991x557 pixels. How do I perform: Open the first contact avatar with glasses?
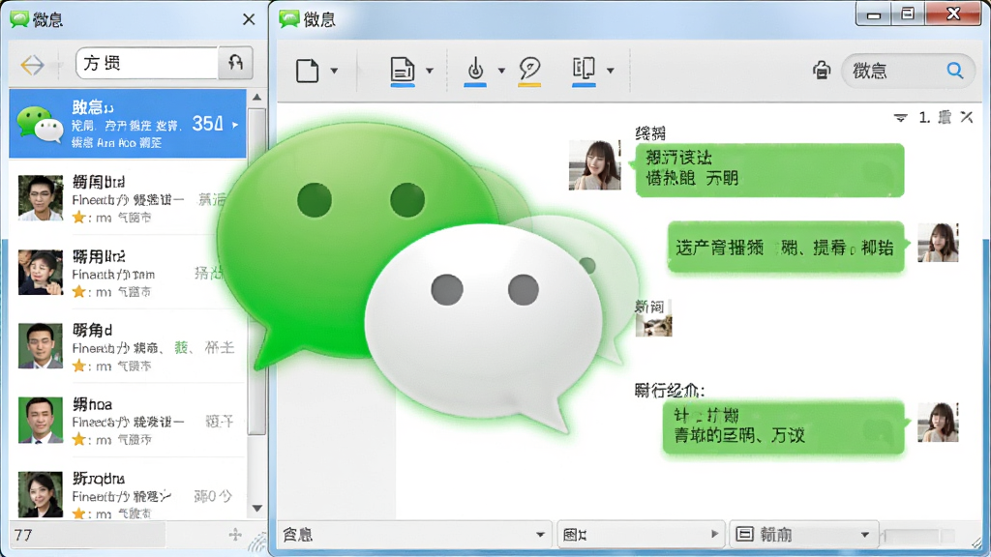41,197
